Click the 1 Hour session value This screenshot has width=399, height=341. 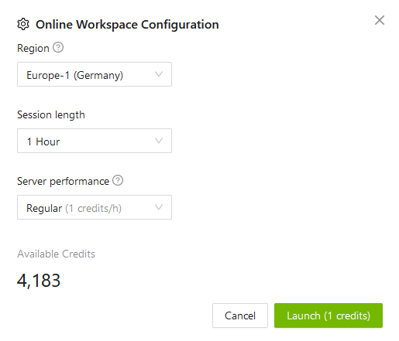(95, 141)
